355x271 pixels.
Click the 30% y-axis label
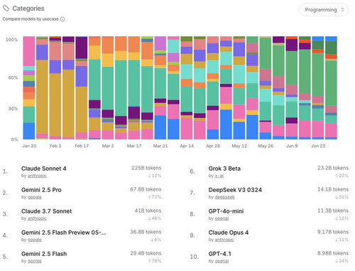click(x=13, y=109)
